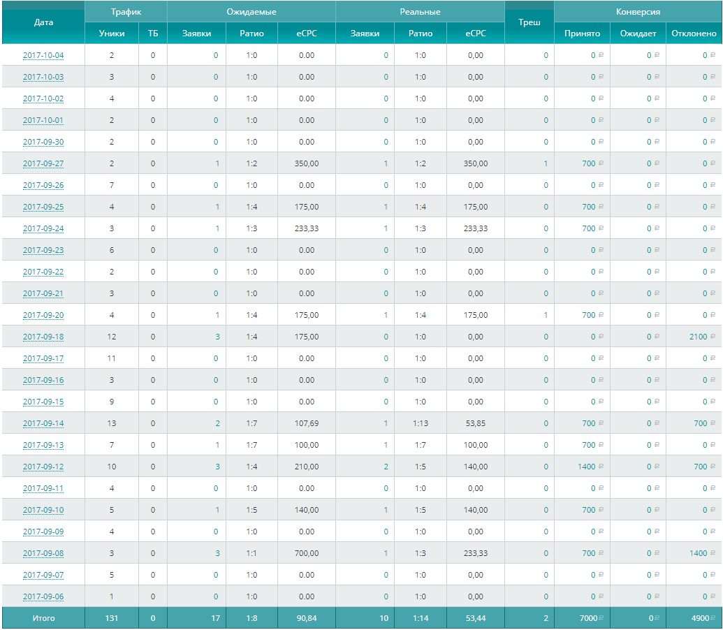This screenshot has height=630, width=723.
Task: Click the ТБ column header
Action: click(153, 34)
